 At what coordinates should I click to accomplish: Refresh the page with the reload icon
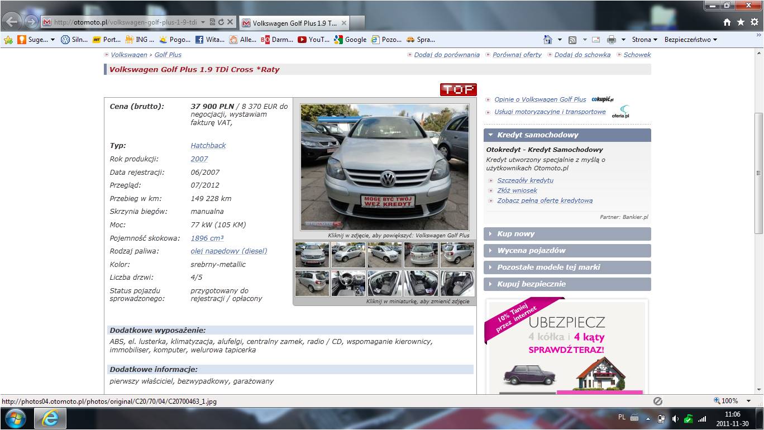pos(221,22)
